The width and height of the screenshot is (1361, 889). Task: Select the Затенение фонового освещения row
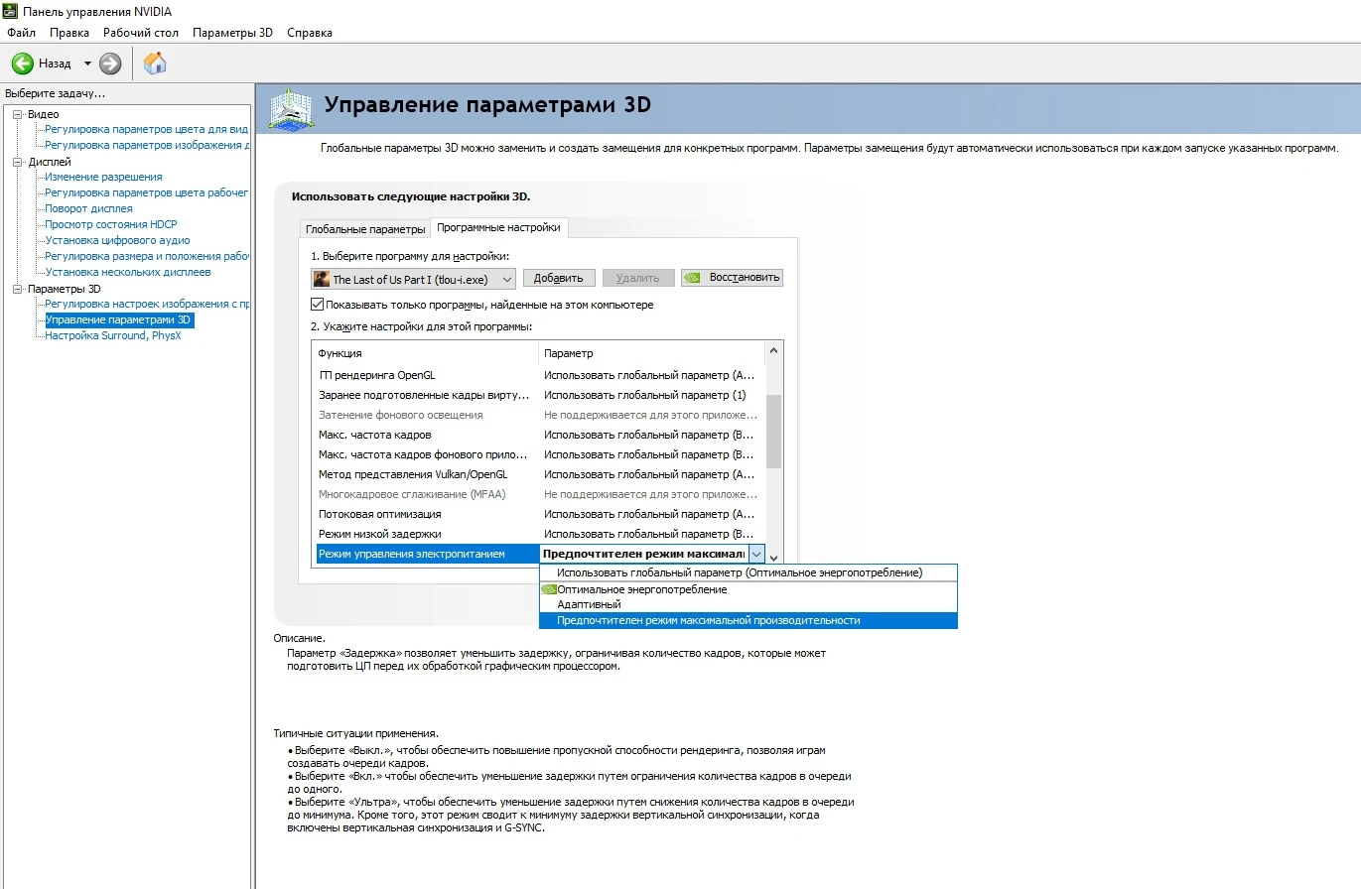pos(539,415)
